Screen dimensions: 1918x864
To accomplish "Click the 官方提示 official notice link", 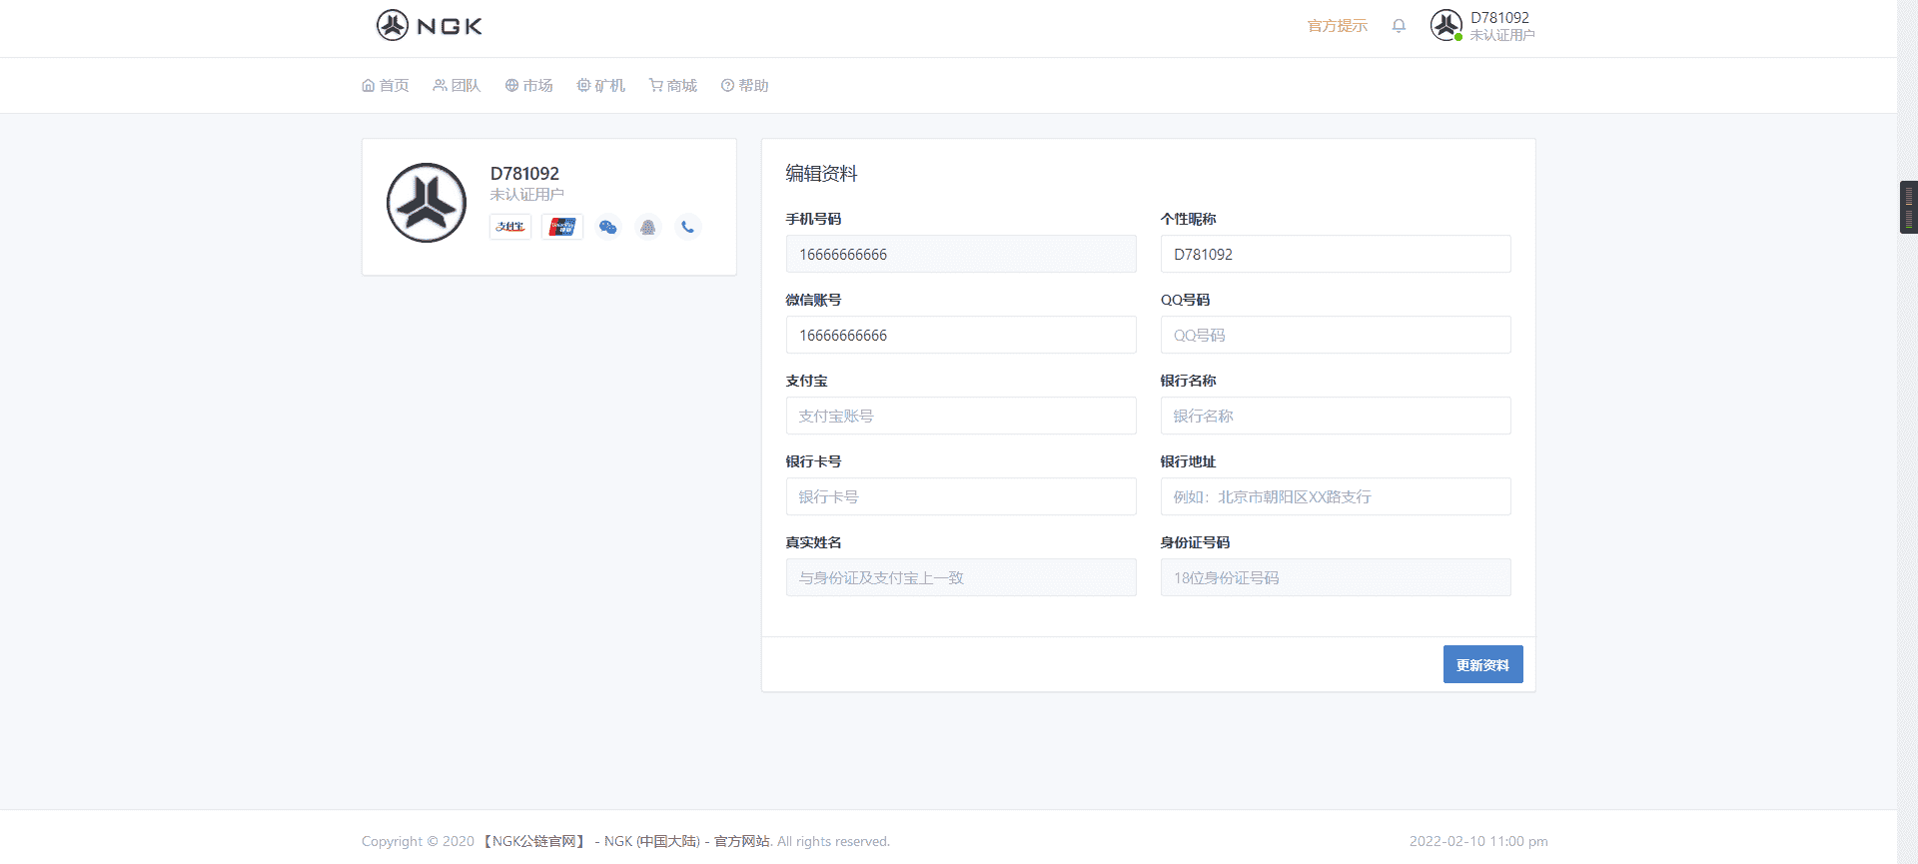I will click(x=1337, y=26).
